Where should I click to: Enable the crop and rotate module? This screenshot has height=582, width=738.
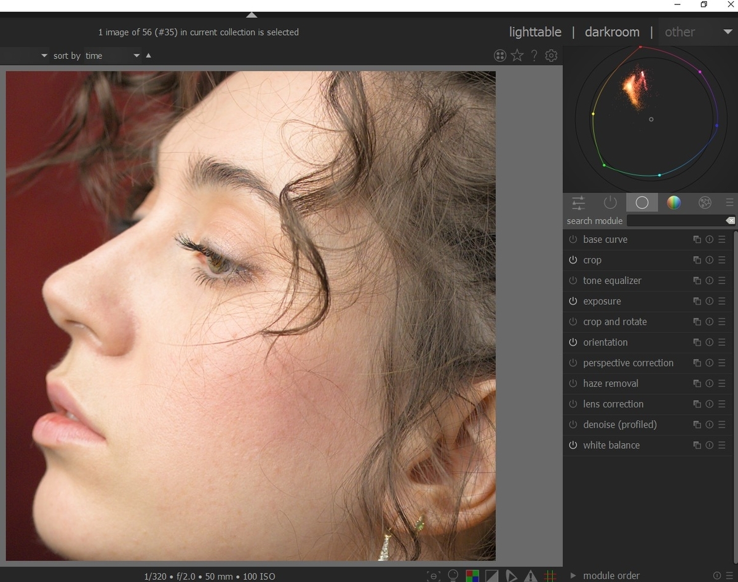click(x=573, y=322)
